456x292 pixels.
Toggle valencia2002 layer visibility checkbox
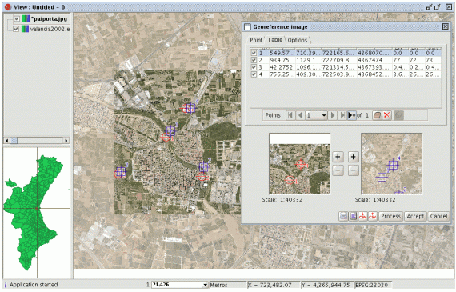coord(16,29)
